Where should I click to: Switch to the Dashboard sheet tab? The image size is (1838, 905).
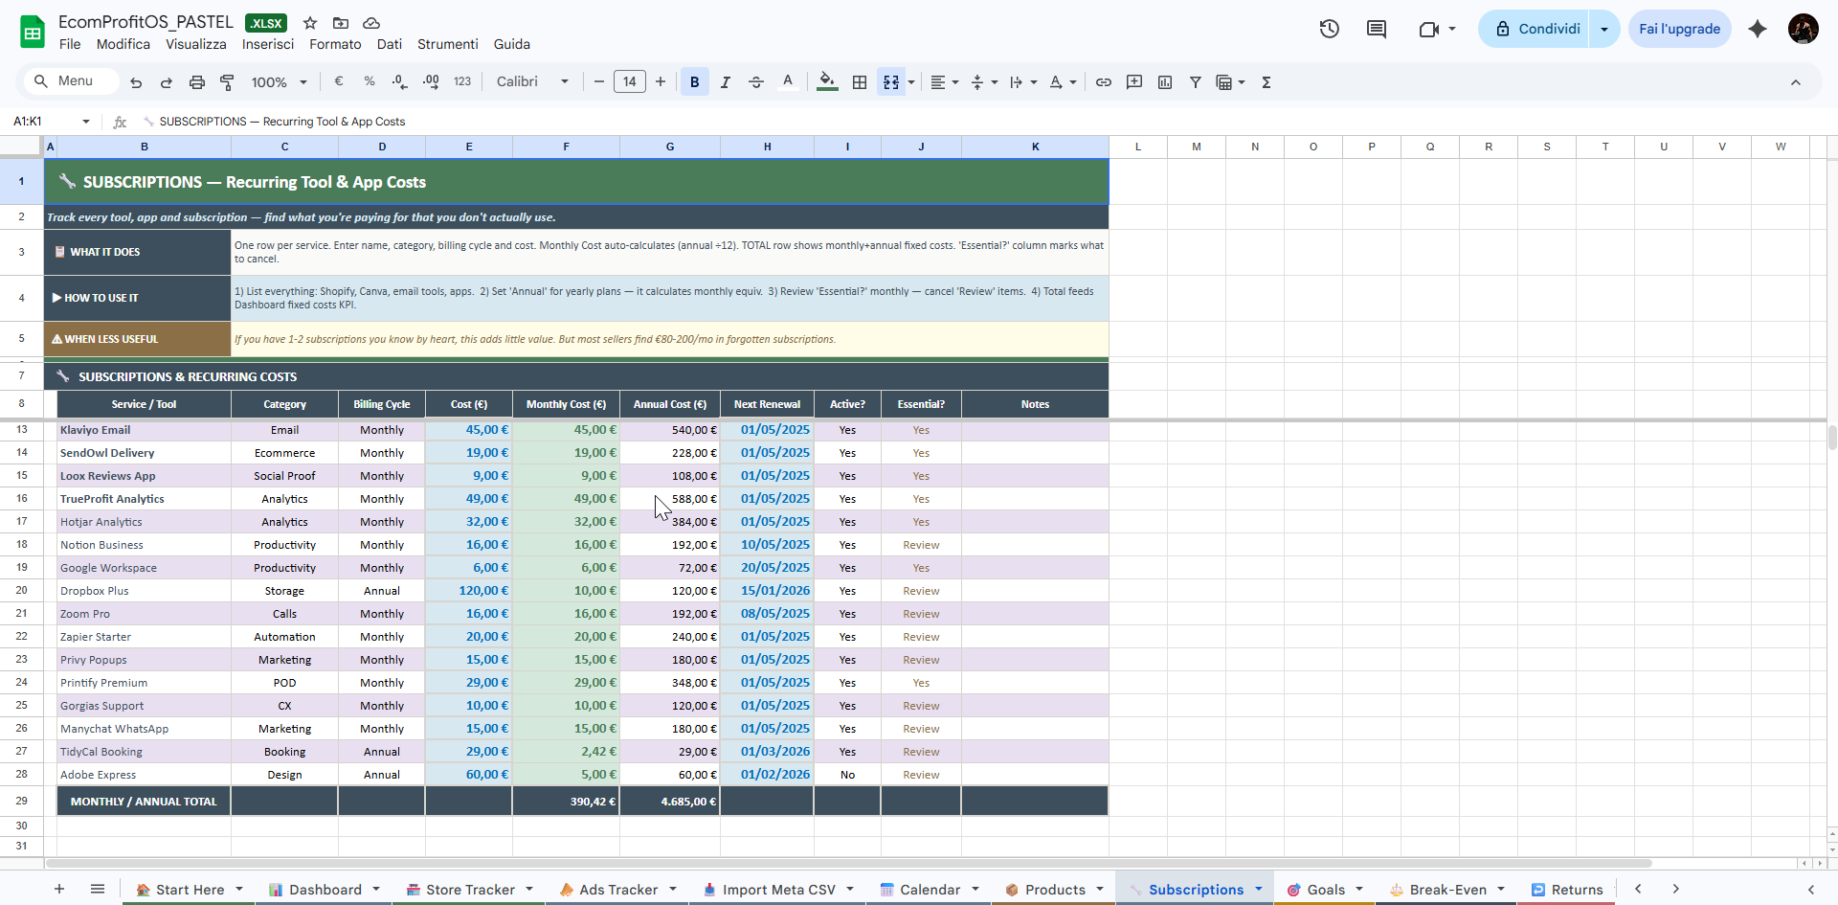[325, 890]
